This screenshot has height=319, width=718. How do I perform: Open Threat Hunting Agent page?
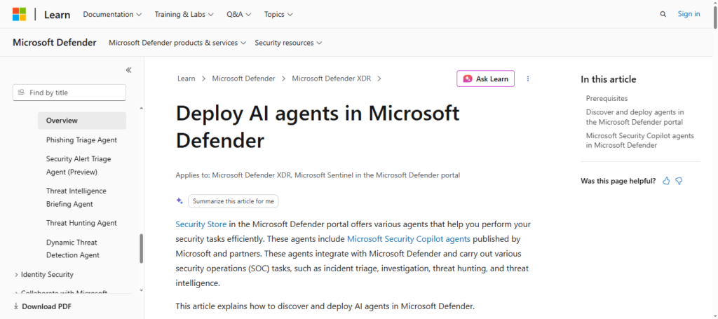81,223
